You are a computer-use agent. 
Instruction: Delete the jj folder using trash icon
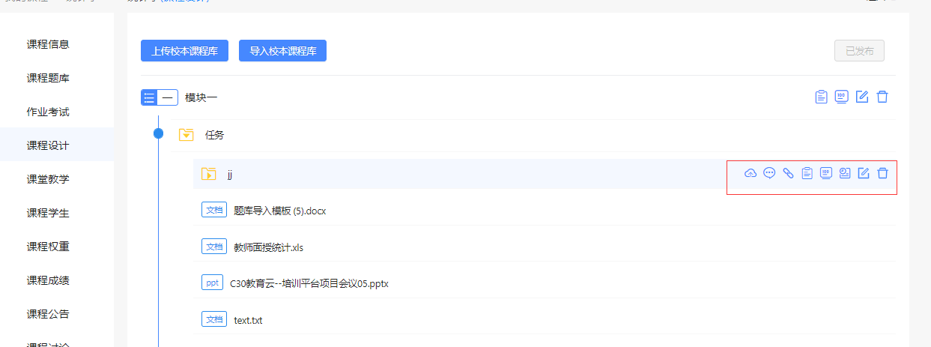[882, 173]
